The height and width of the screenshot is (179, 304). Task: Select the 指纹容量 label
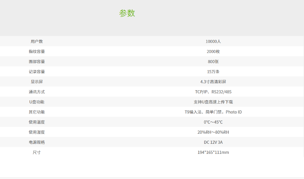37,51
